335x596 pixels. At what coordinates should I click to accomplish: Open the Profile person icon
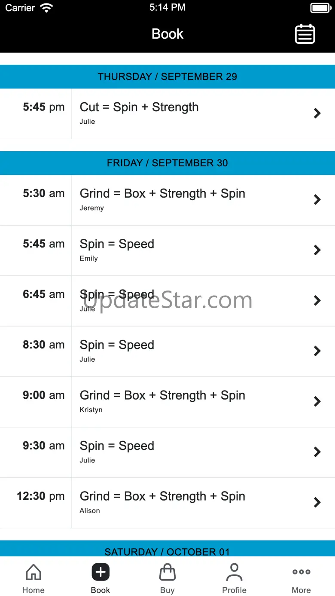[x=234, y=572]
